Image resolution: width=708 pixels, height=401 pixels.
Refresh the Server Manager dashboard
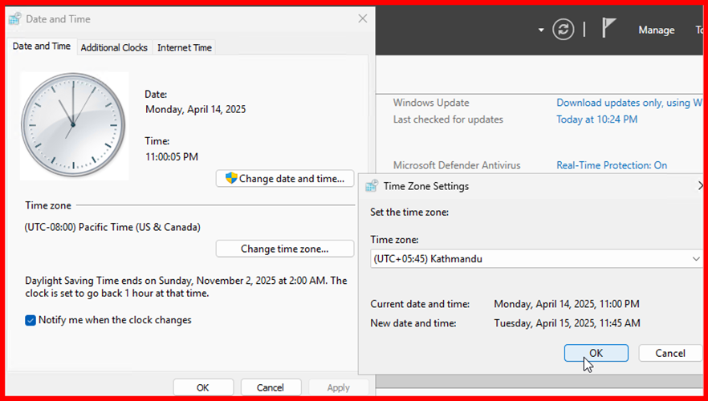[564, 30]
